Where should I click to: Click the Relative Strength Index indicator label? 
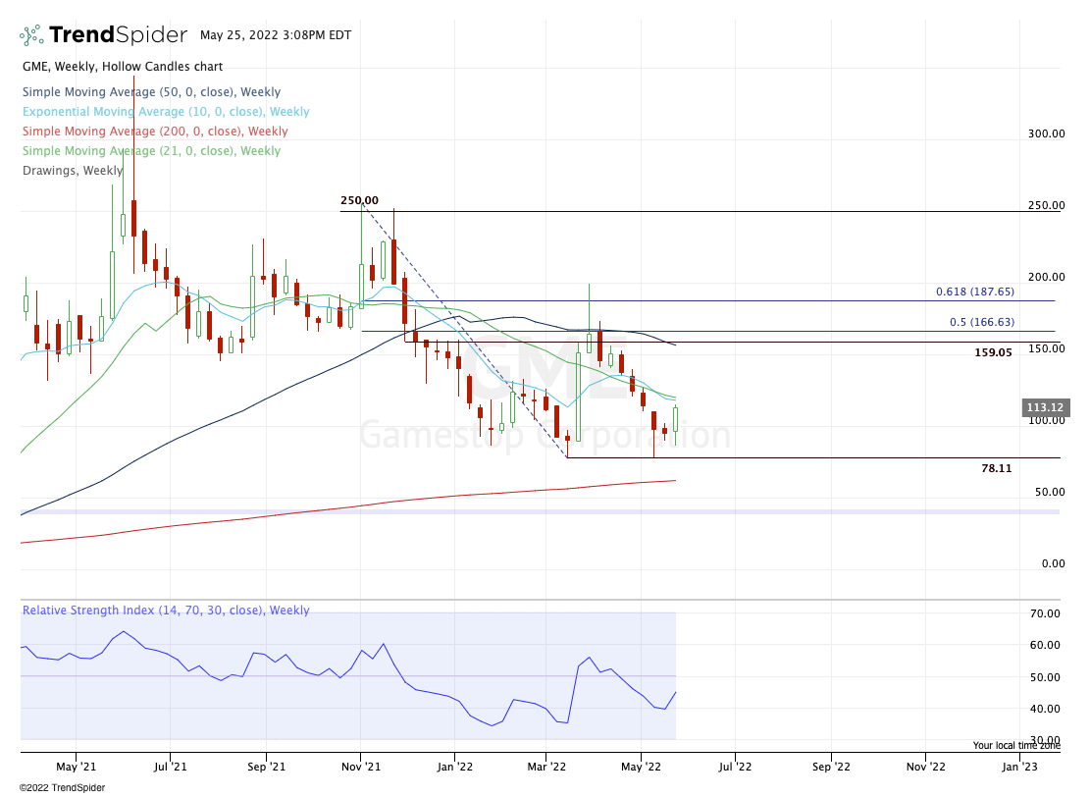point(166,610)
